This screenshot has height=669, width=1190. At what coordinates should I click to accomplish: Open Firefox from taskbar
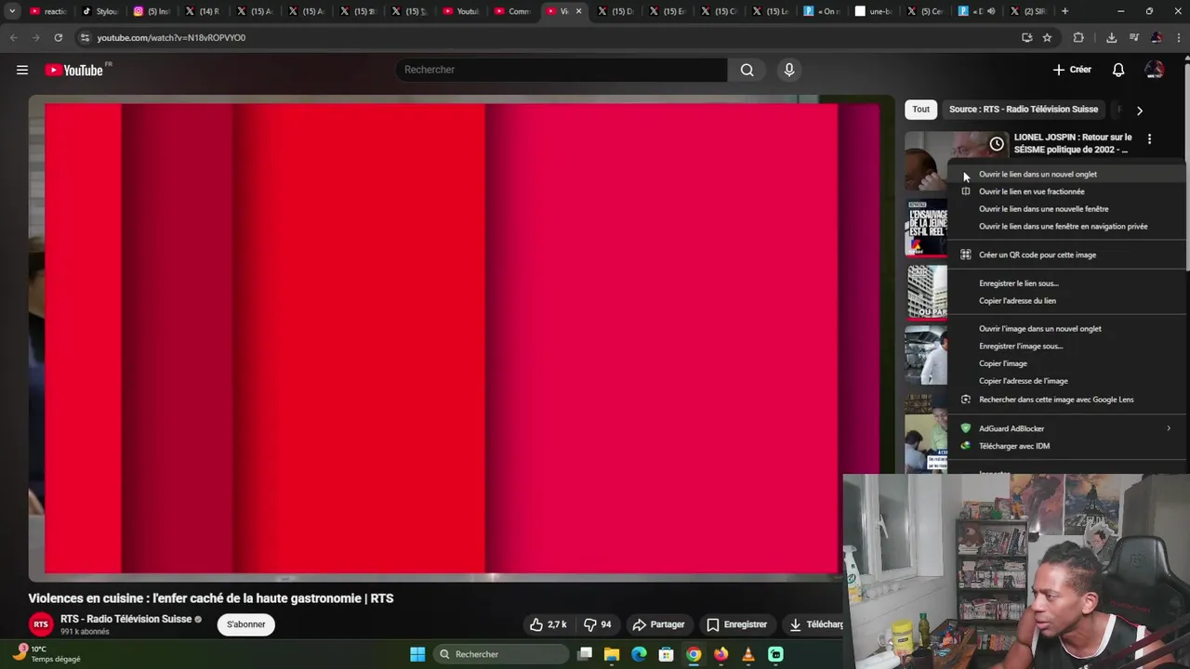(x=721, y=654)
